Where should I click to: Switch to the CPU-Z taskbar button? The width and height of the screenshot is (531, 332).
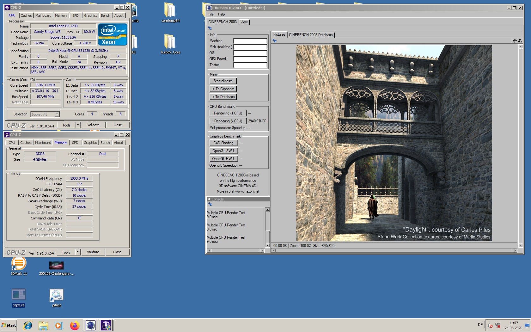[106, 325]
